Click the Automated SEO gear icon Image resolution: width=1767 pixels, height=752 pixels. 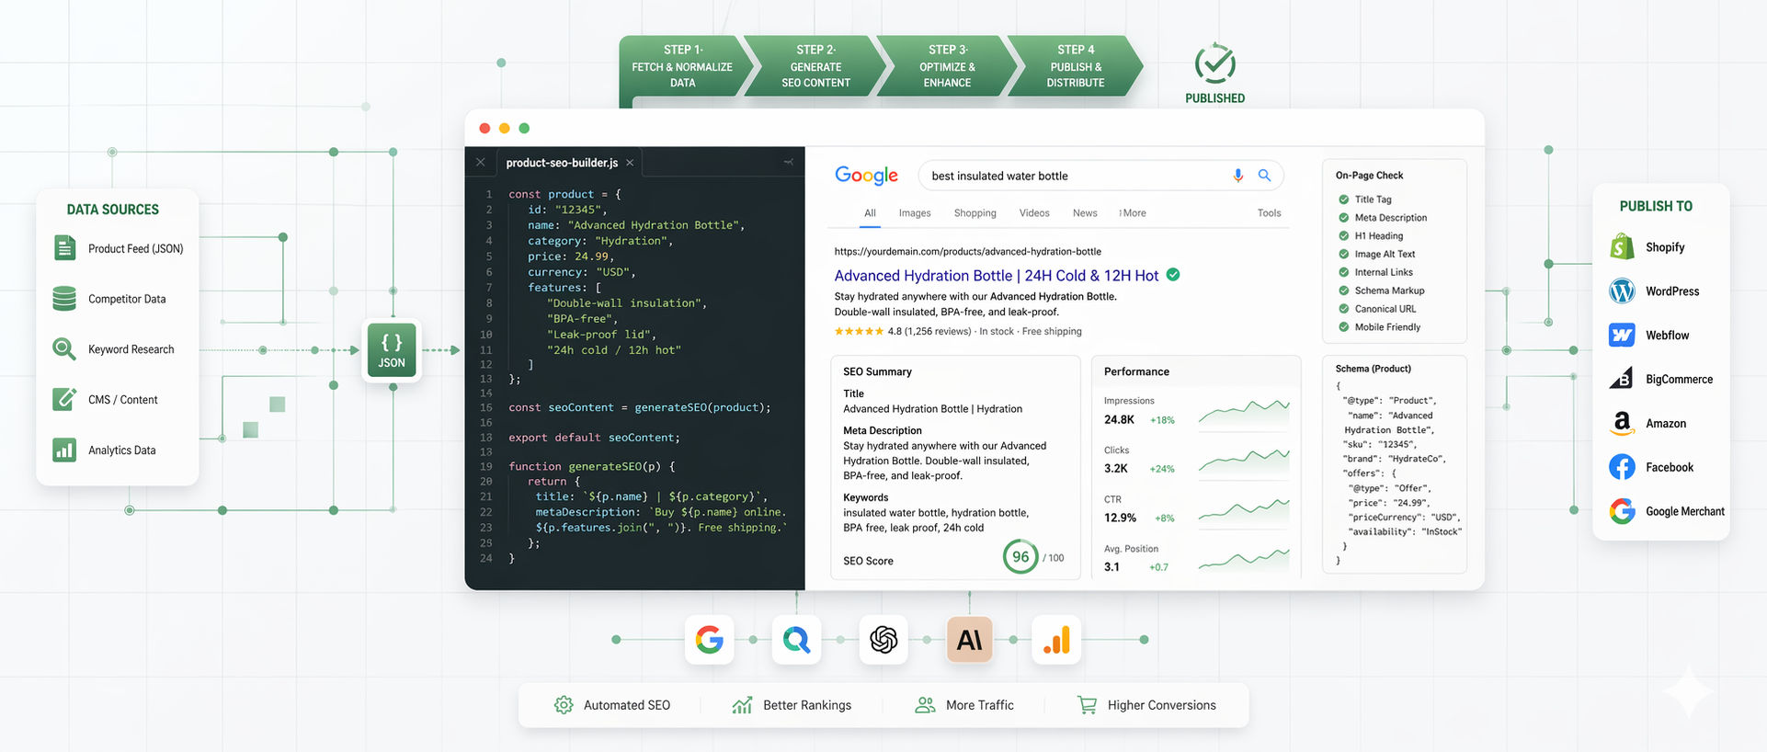(x=564, y=705)
